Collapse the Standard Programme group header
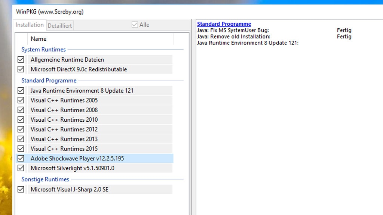This screenshot has height=215, width=383. pyautogui.click(x=49, y=81)
